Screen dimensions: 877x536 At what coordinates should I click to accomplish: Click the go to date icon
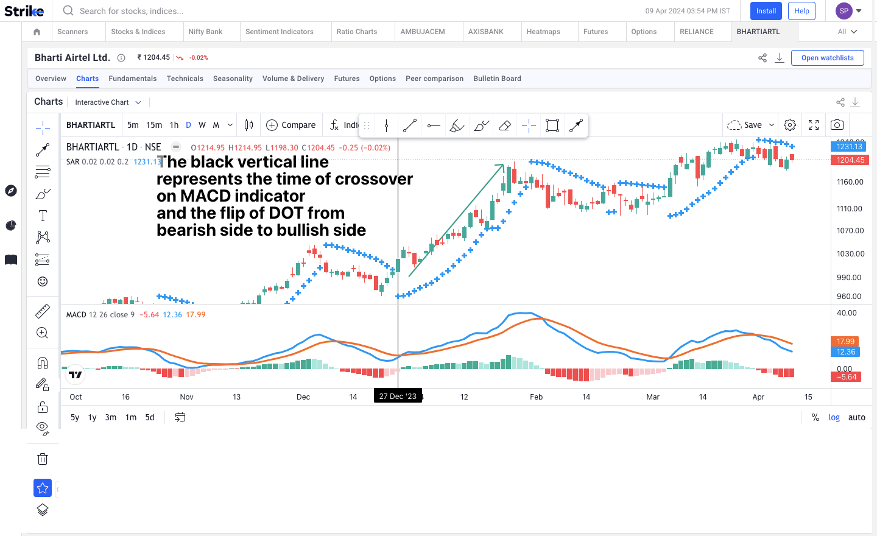180,417
